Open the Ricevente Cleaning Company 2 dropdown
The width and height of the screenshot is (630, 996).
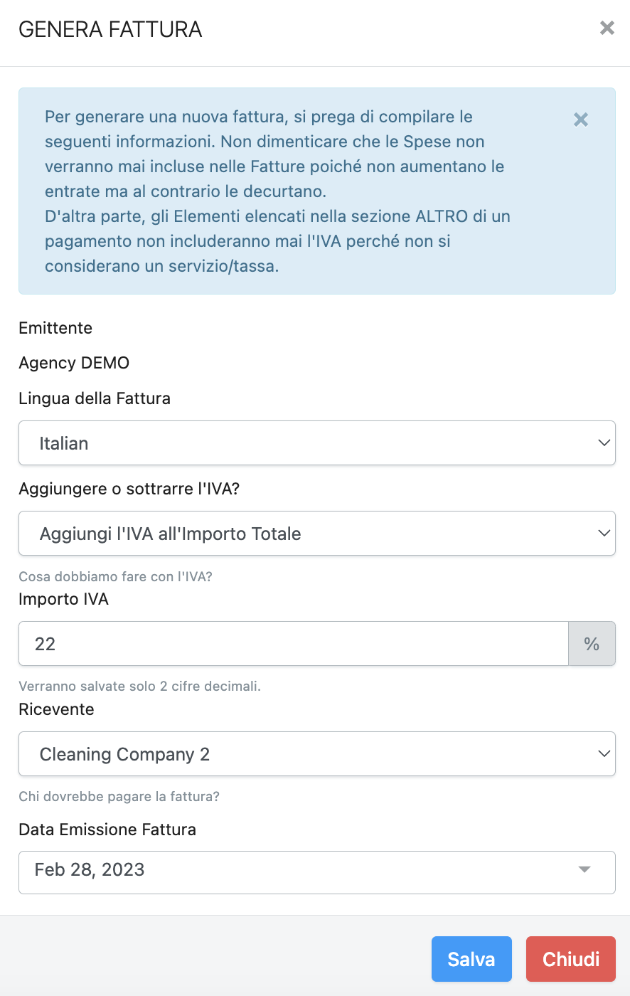(x=316, y=754)
